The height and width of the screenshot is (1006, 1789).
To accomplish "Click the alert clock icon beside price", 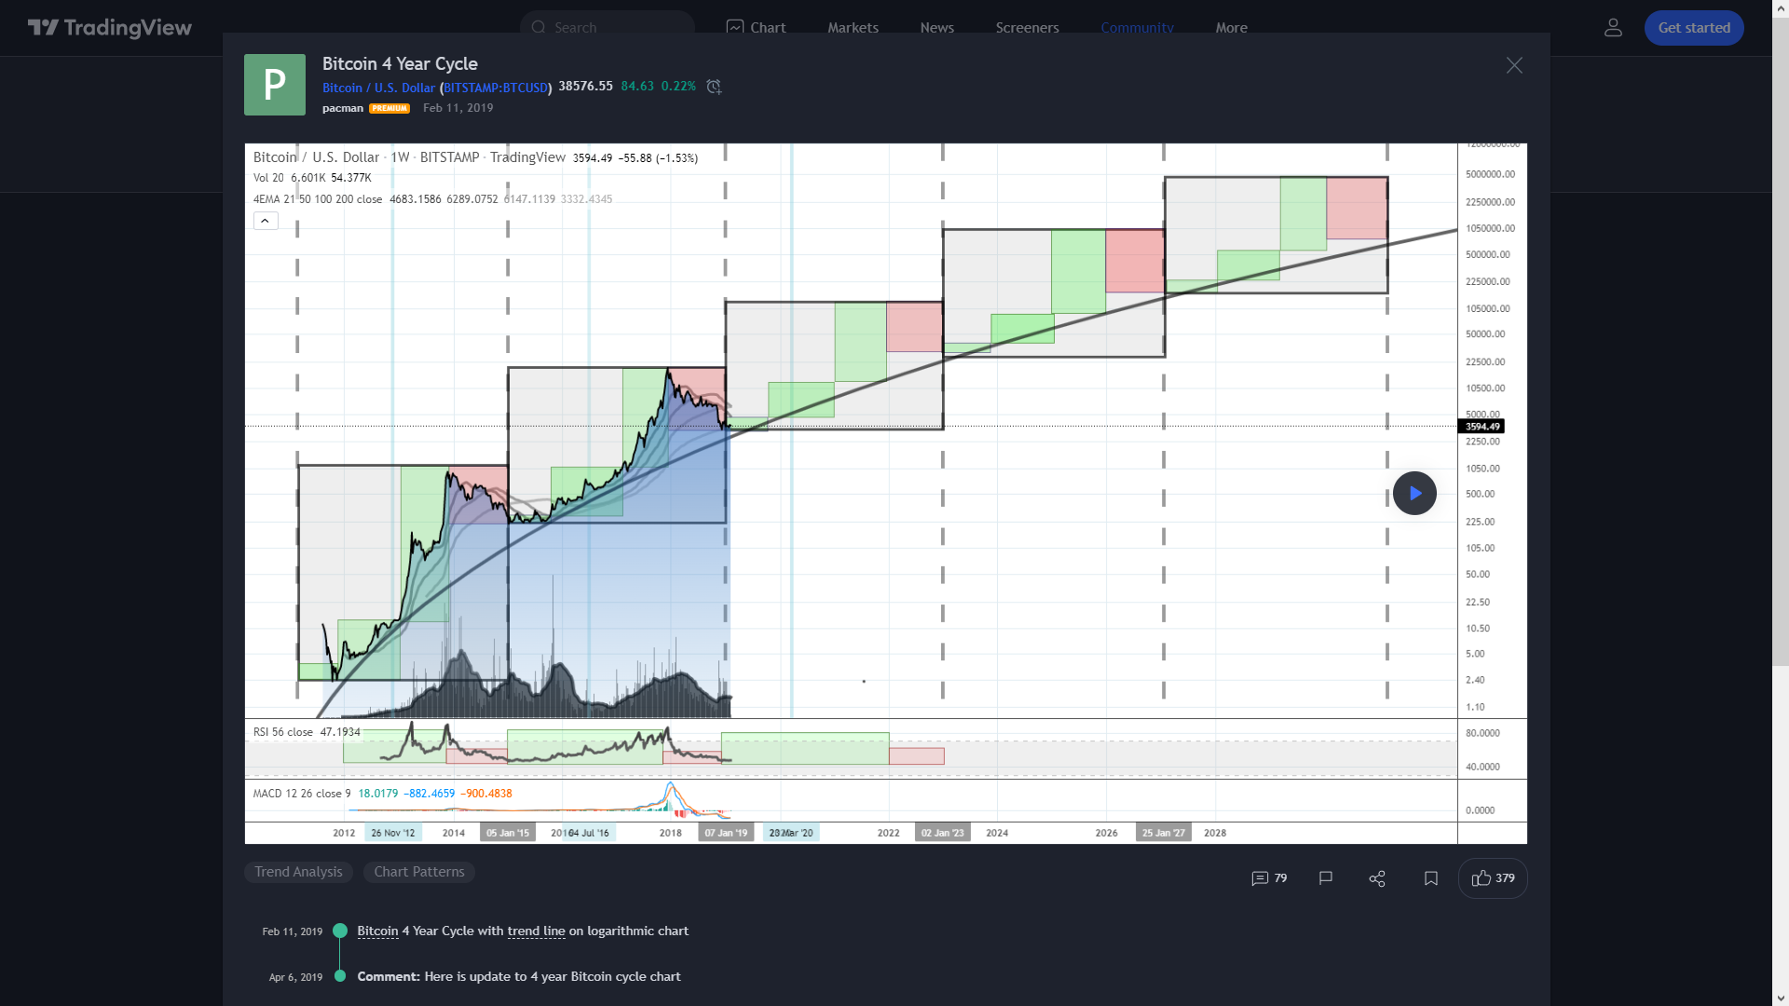I will [x=714, y=87].
